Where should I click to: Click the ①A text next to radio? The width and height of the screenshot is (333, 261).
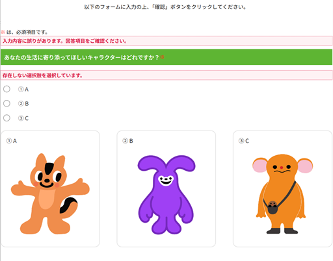[23, 89]
